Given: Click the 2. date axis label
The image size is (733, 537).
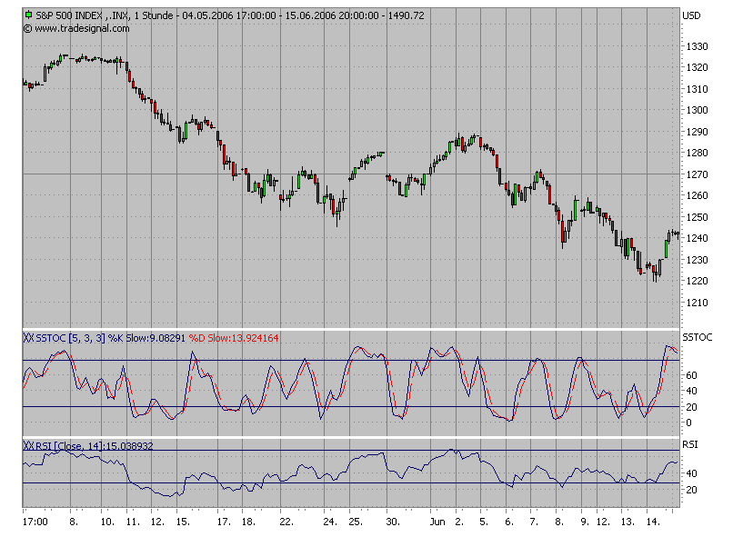Looking at the screenshot, I should [x=459, y=522].
